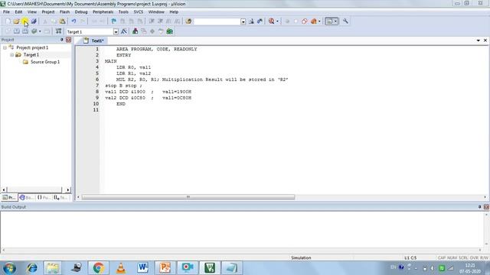Open dropdown next to debug session icon
The image size is (490, 275).
[277, 21]
